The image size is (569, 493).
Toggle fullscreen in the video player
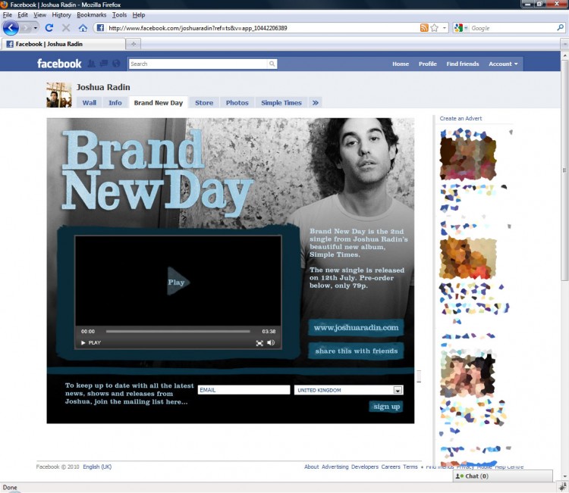point(259,343)
